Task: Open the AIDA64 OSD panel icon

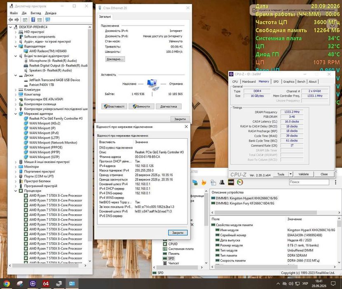Action: 231,182
